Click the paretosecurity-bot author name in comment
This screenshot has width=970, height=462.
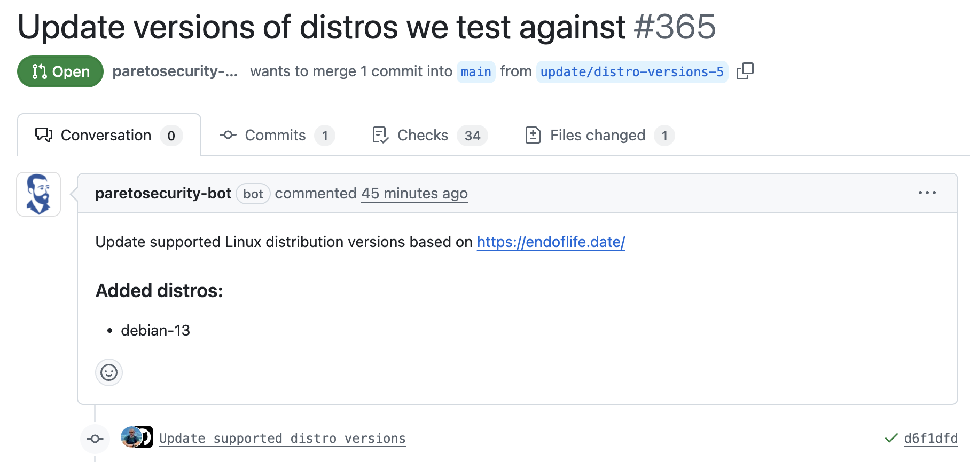(x=163, y=193)
